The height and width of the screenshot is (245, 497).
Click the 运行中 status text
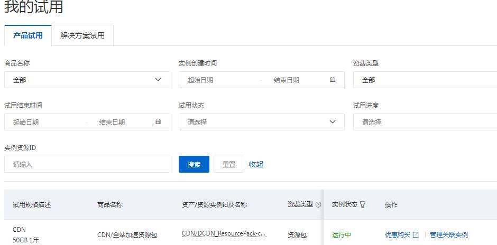342,235
